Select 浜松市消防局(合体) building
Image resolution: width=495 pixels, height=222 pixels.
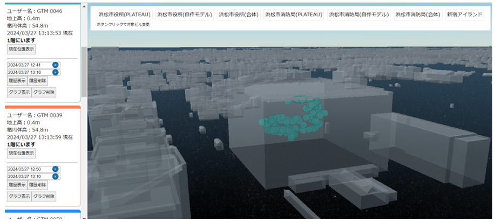(x=417, y=15)
